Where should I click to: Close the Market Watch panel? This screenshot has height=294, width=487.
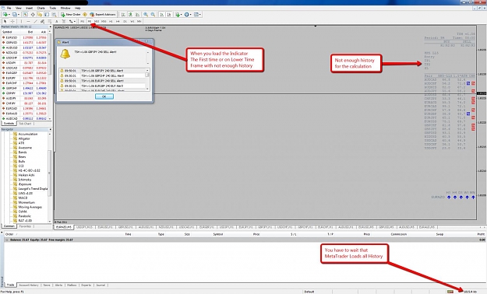coord(50,27)
